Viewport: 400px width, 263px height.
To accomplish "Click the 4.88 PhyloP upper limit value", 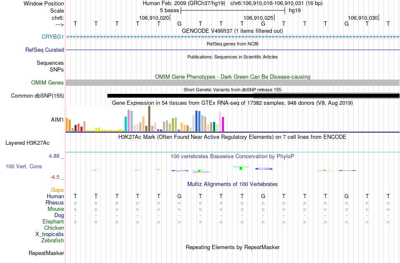I will [54, 156].
